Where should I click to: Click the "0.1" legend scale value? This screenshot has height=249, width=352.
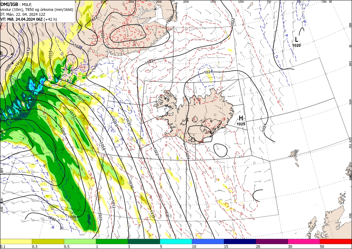click(2, 247)
